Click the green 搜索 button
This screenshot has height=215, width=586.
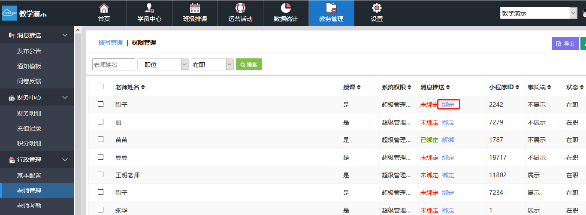[x=249, y=64]
